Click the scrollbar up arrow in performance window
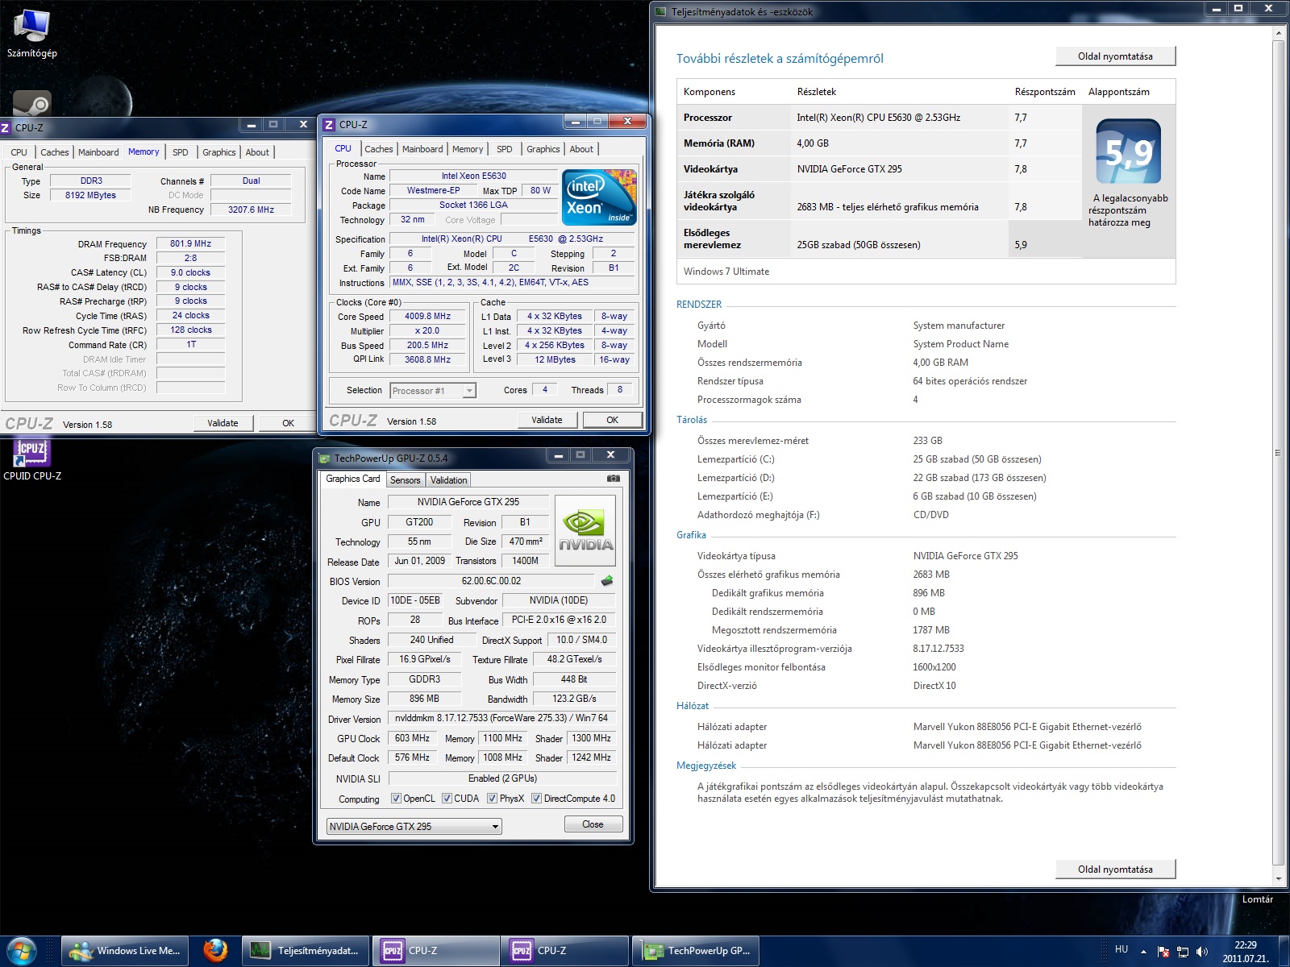Screen dimensions: 1290x967 click(x=1278, y=33)
